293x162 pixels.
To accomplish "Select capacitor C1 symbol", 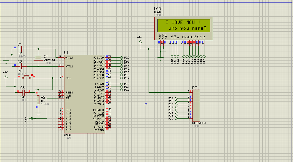I will click(x=21, y=49).
